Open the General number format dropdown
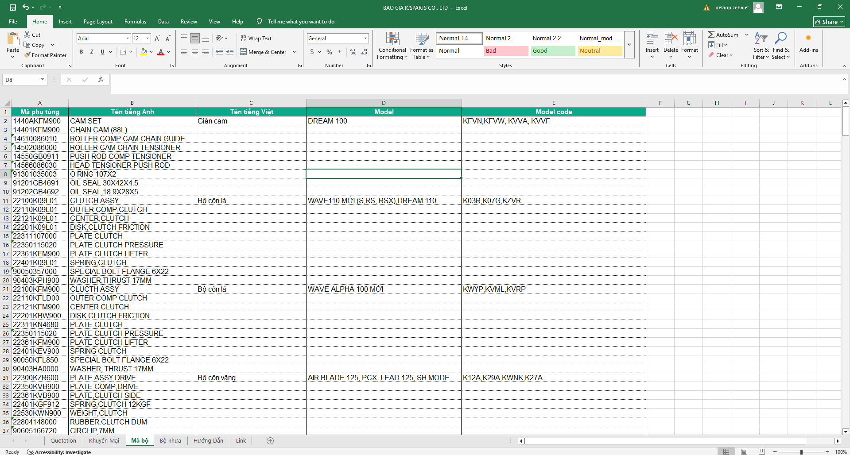The image size is (850, 455). click(365, 39)
